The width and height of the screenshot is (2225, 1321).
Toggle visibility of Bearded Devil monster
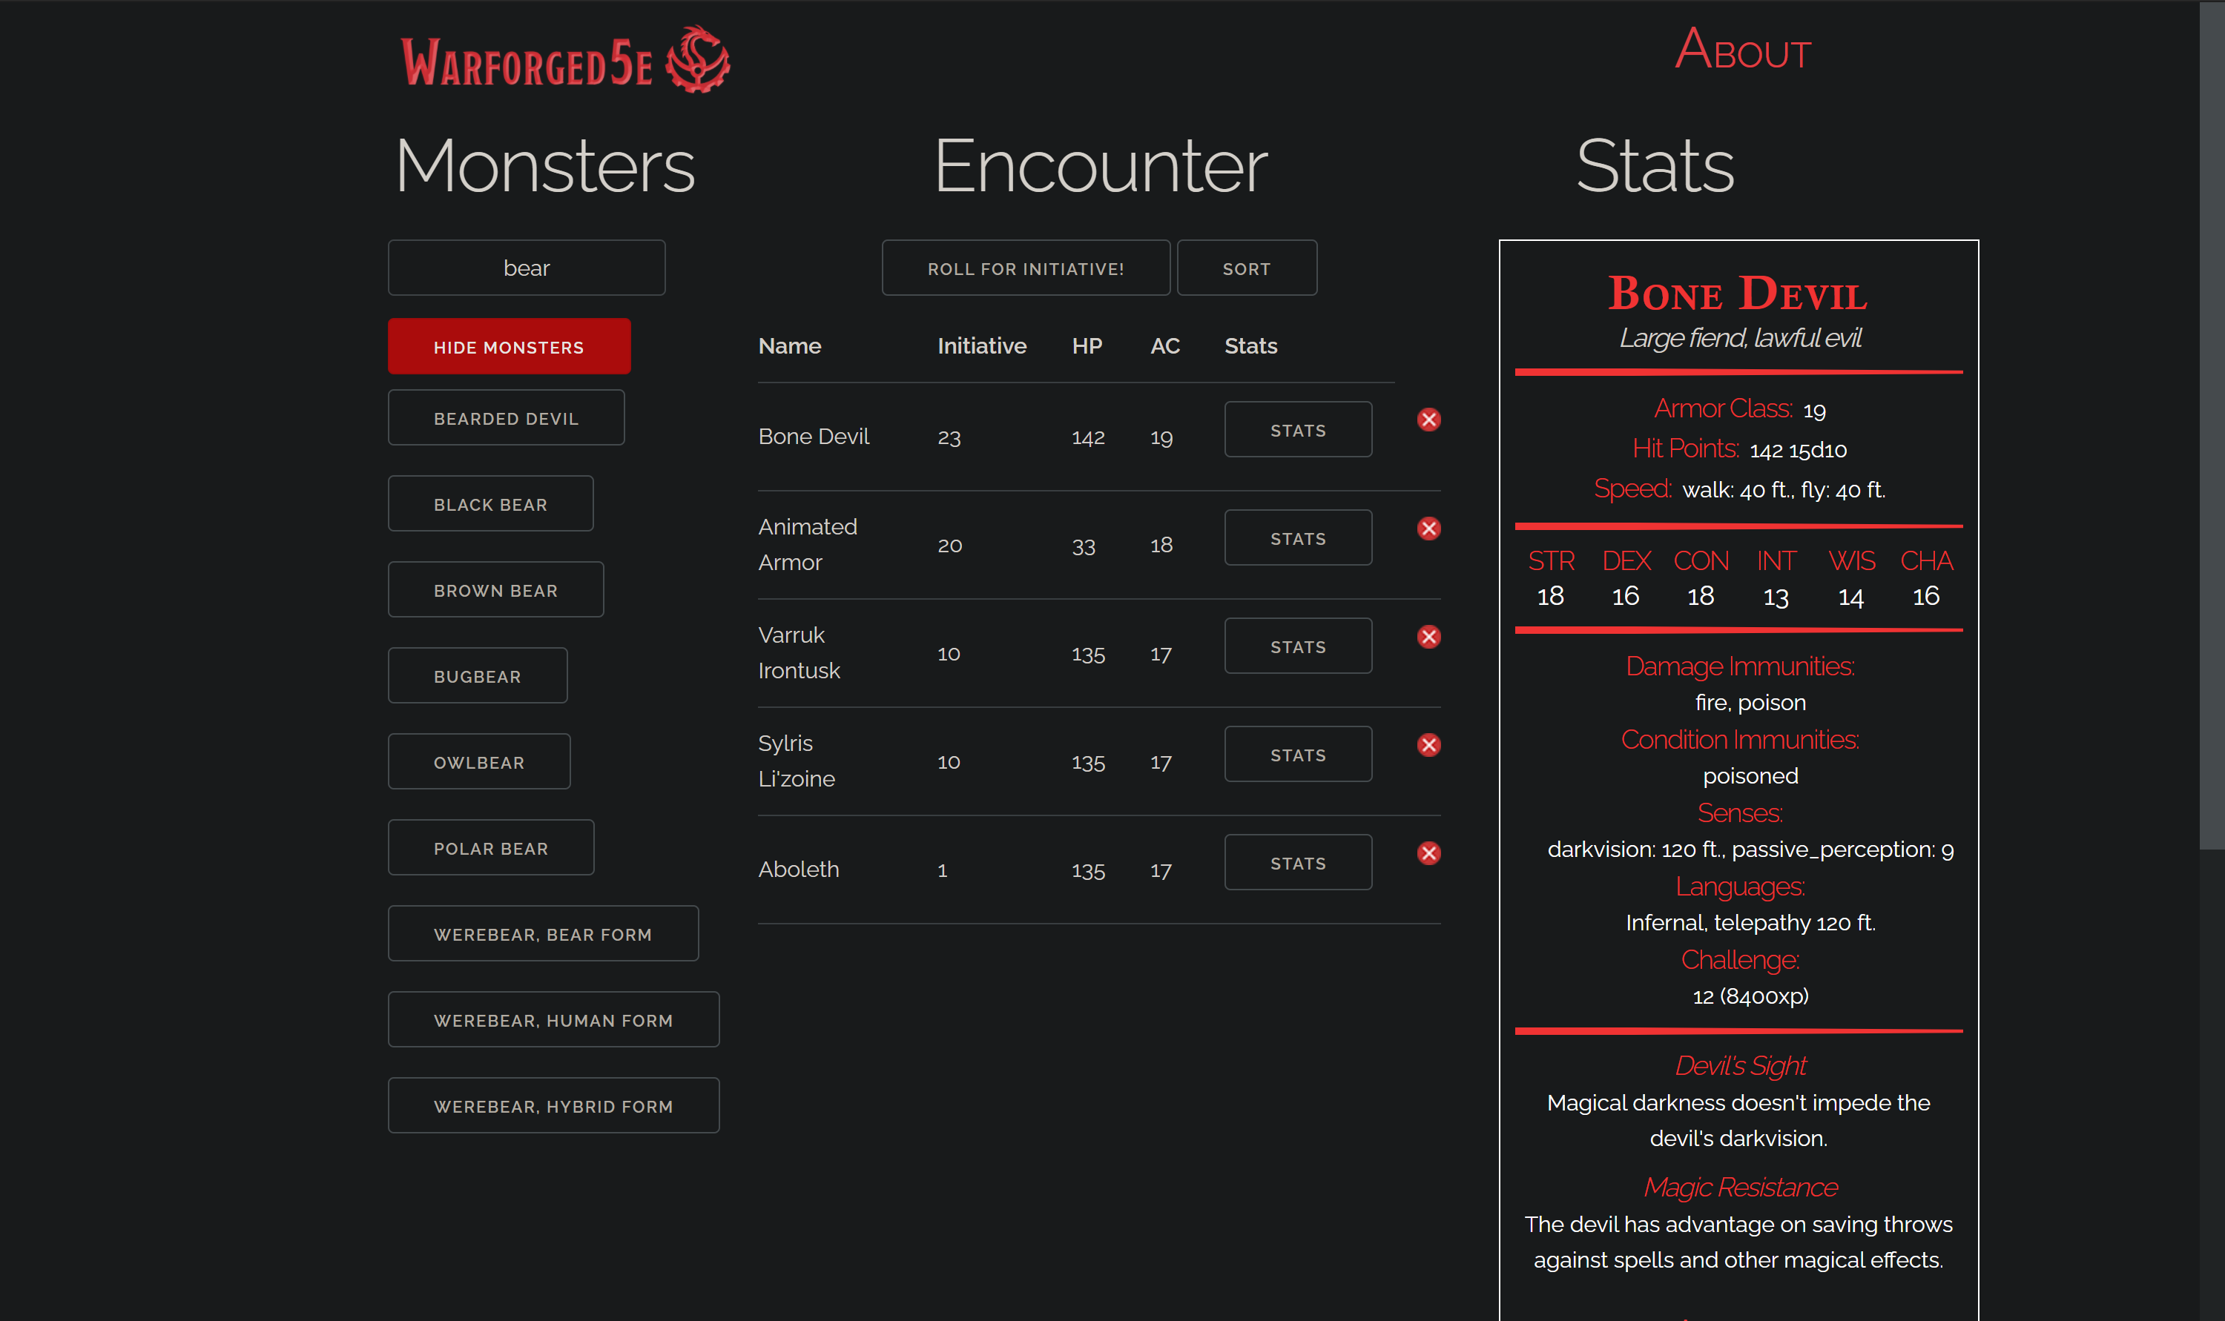(507, 417)
